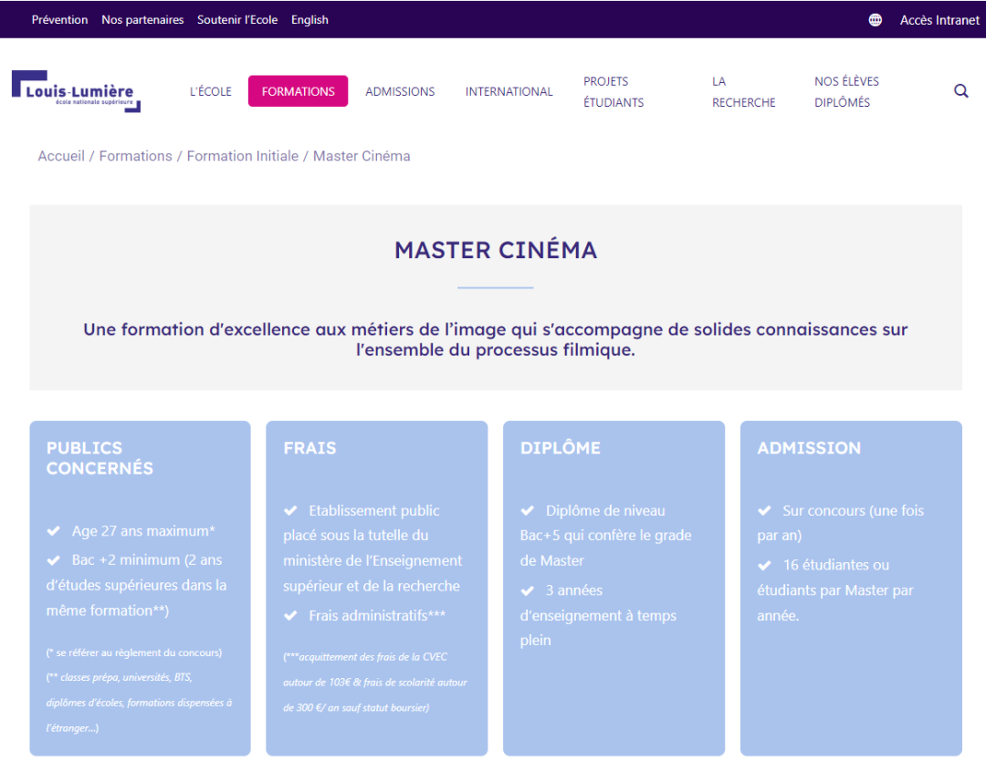Click the 'Une formation d'excellence' subtitle
The image size is (986, 762).
pos(496,339)
